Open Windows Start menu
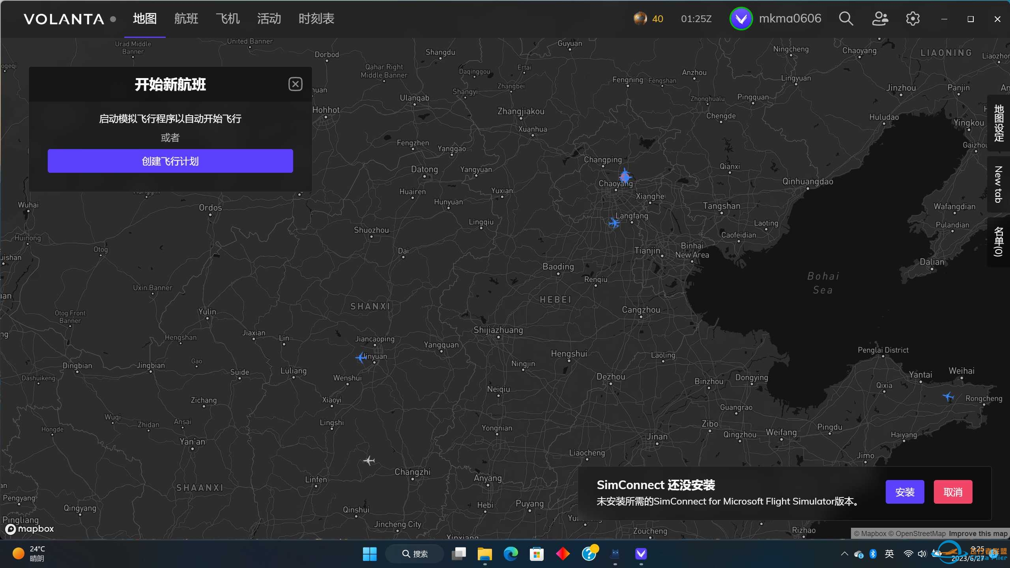Viewport: 1010px width, 568px height. point(370,554)
